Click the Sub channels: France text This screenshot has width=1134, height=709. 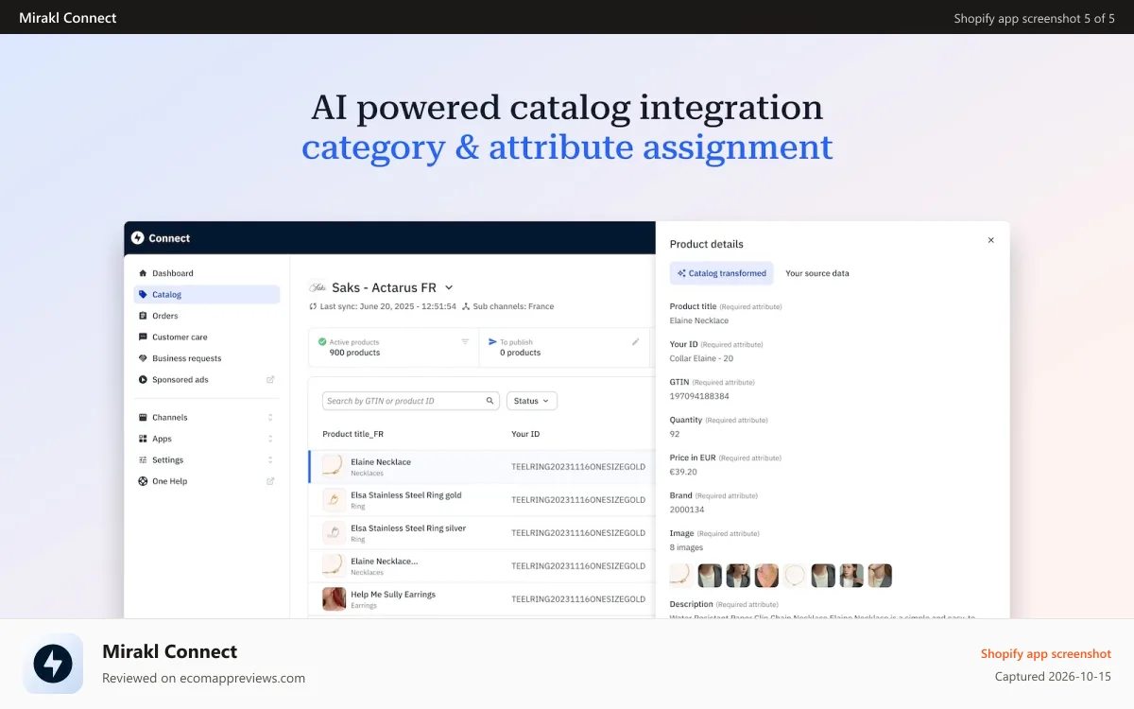click(514, 306)
